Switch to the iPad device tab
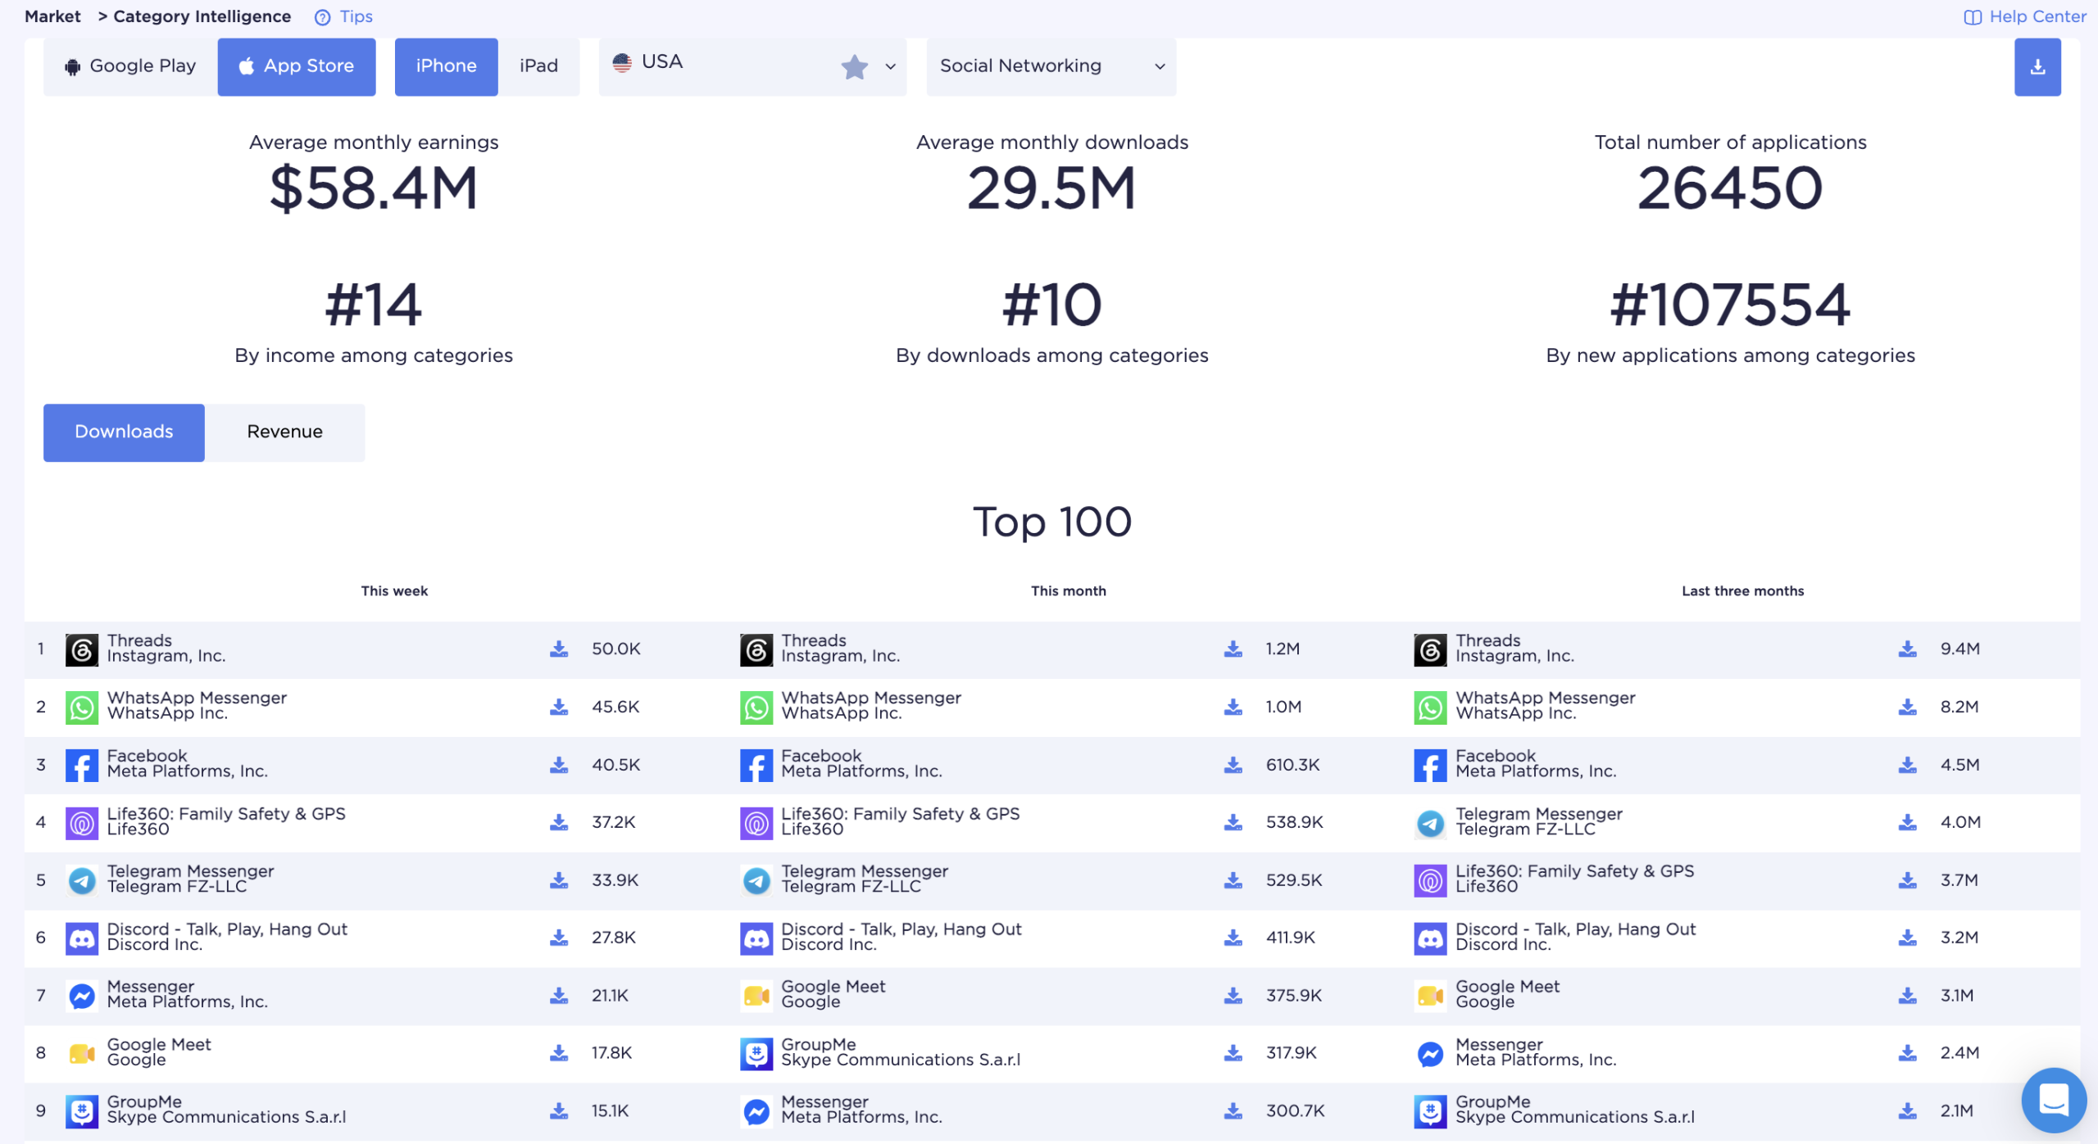 click(x=538, y=67)
